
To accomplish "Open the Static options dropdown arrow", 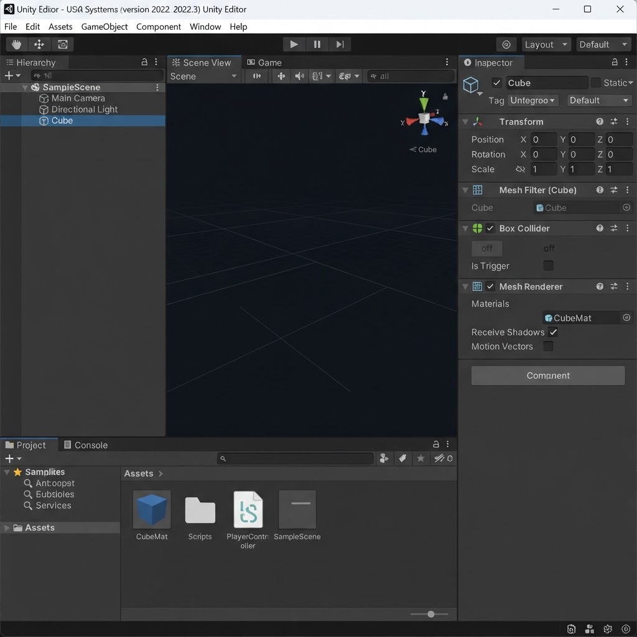I will [631, 83].
